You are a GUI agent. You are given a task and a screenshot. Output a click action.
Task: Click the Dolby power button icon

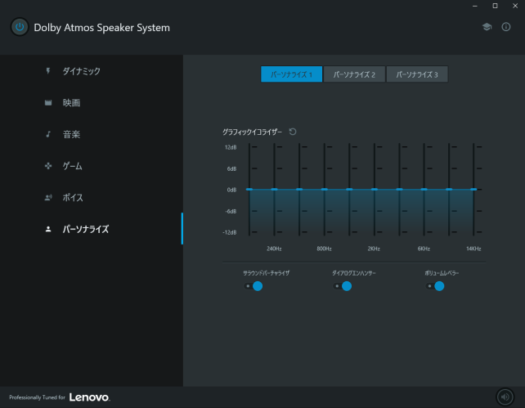pyautogui.click(x=20, y=28)
